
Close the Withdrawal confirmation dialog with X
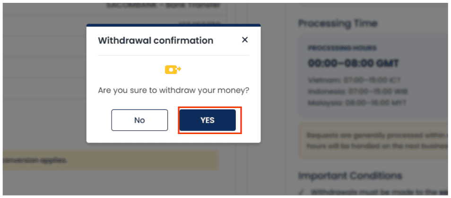tap(245, 40)
